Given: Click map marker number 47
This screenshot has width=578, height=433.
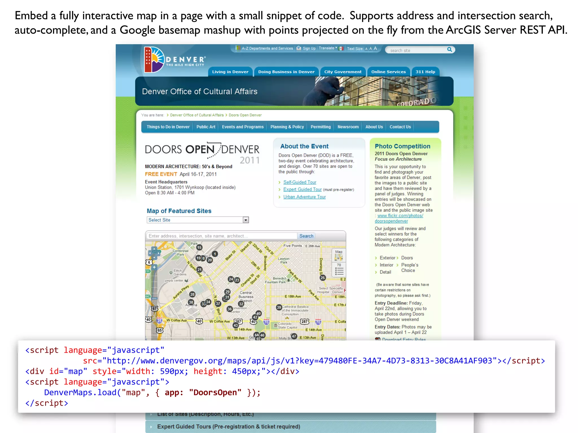Looking at the screenshot, I should click(x=294, y=336).
